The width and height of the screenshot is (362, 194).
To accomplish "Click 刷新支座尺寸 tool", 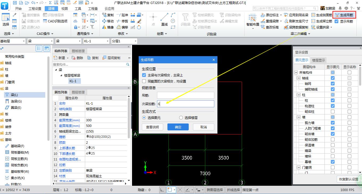I will pos(296,21).
